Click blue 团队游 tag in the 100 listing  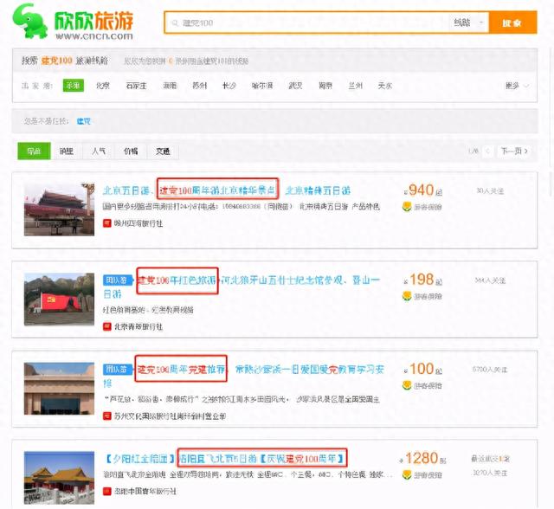pyautogui.click(x=117, y=370)
